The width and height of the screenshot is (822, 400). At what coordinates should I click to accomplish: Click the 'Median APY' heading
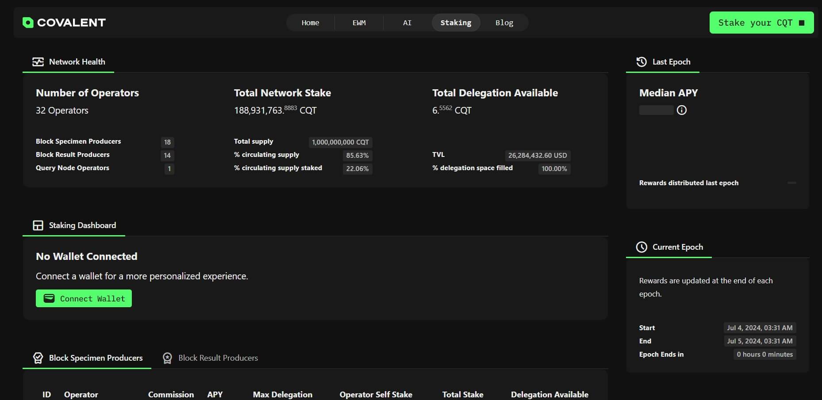(668, 93)
